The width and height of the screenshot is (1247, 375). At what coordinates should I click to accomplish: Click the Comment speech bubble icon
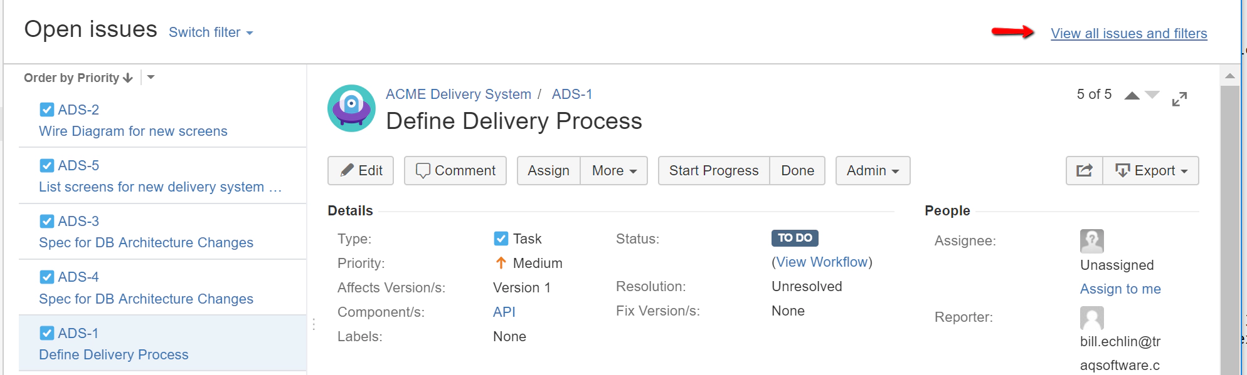click(x=425, y=170)
